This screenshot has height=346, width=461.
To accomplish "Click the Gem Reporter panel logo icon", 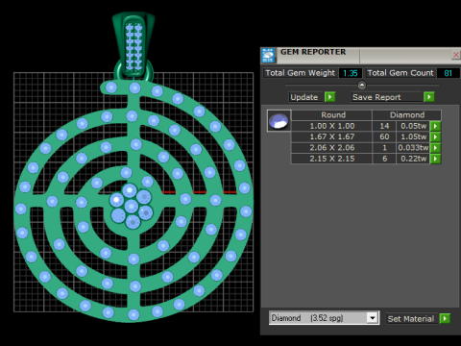I will 268,56.
